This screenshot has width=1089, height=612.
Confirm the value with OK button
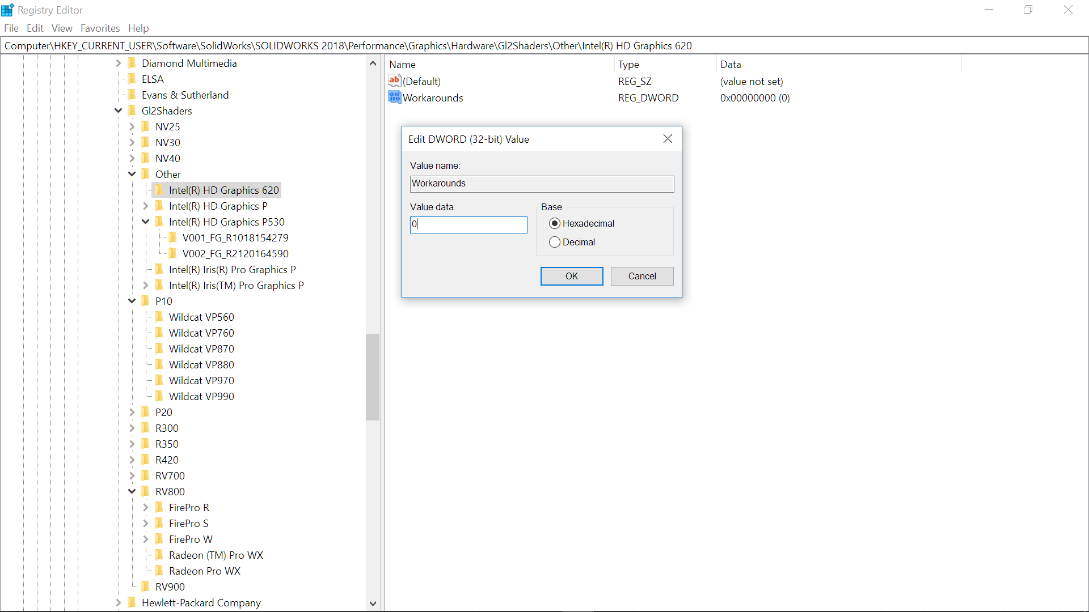click(571, 276)
